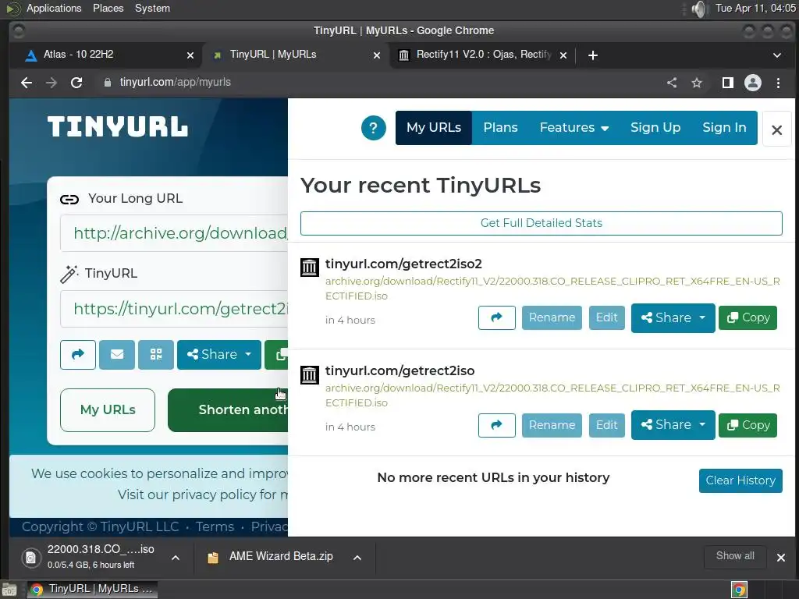Click the system volume speaker icon
This screenshot has height=599, width=799.
tap(700, 9)
